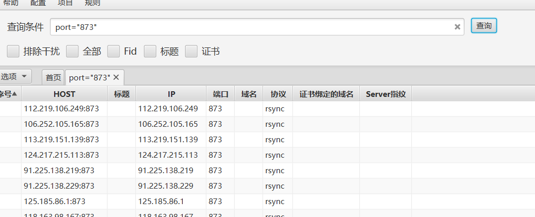Sort by the HOST column header
The width and height of the screenshot is (535, 217).
coord(64,94)
